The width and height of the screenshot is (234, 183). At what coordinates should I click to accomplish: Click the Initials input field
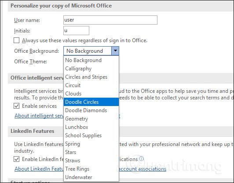tap(76, 31)
